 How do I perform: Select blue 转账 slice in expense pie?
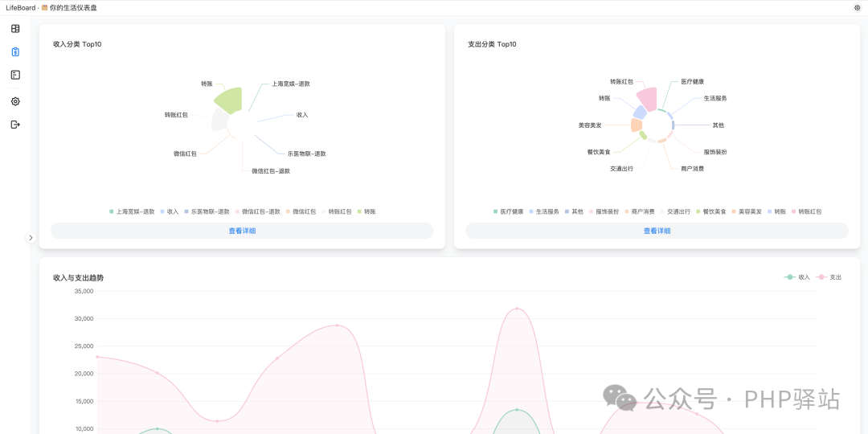[640, 113]
